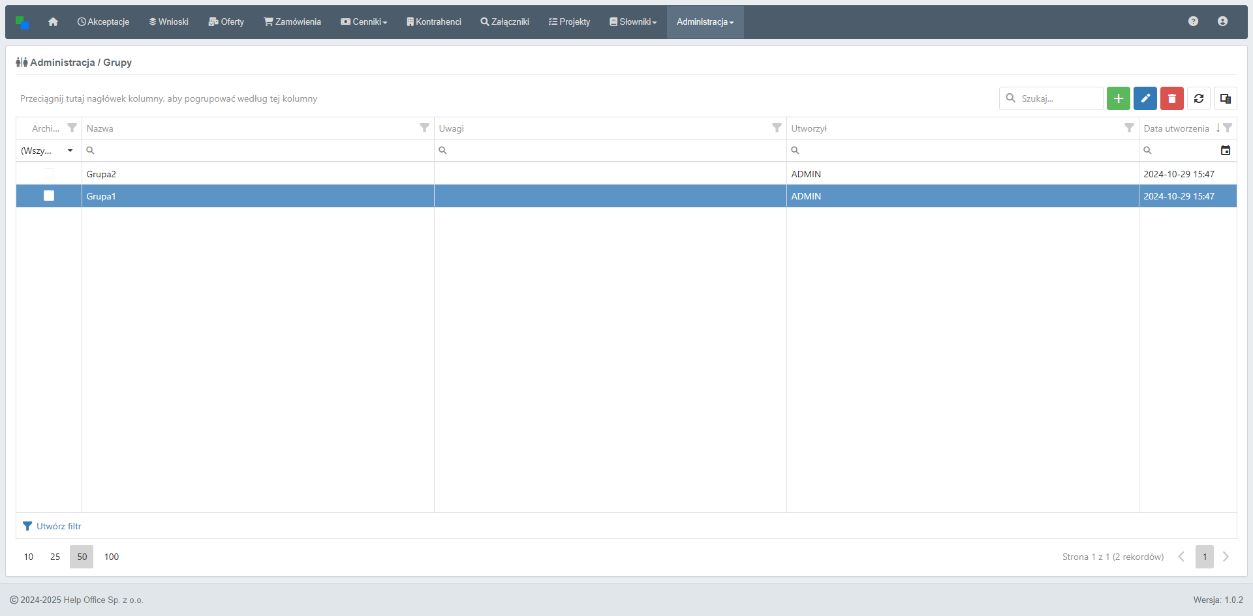Set page size to 100 records
The height and width of the screenshot is (616, 1253).
tap(112, 557)
